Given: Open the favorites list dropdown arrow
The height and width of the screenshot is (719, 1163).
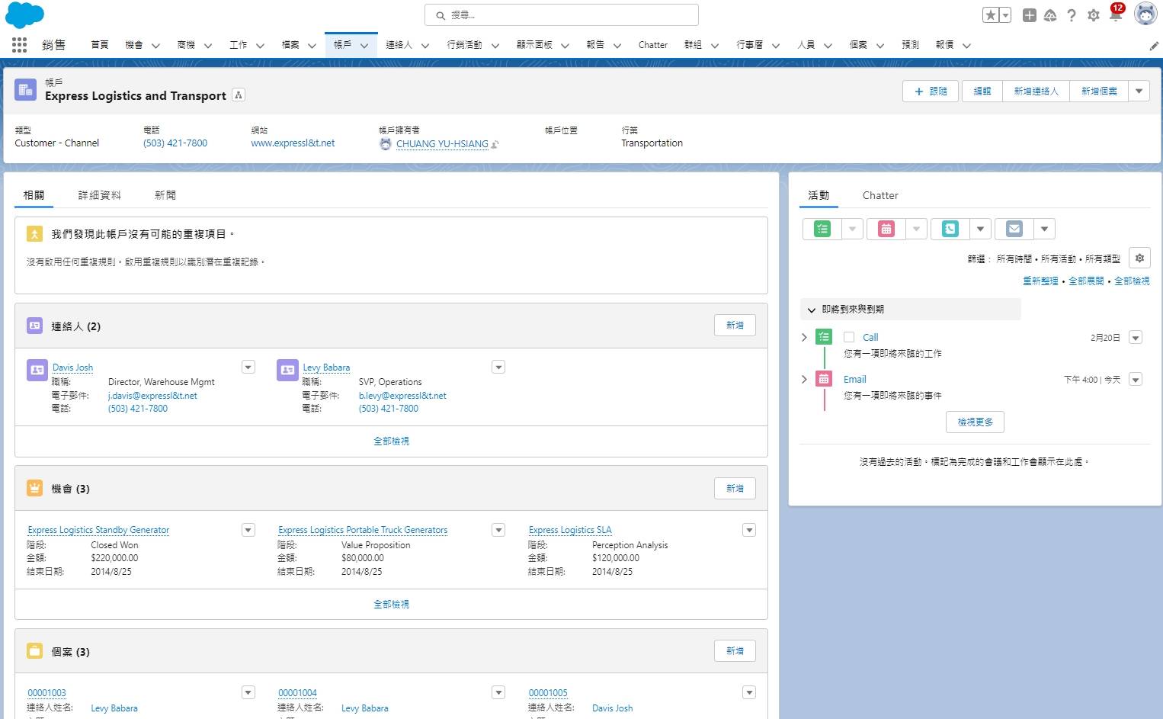Looking at the screenshot, I should pos(1005,14).
